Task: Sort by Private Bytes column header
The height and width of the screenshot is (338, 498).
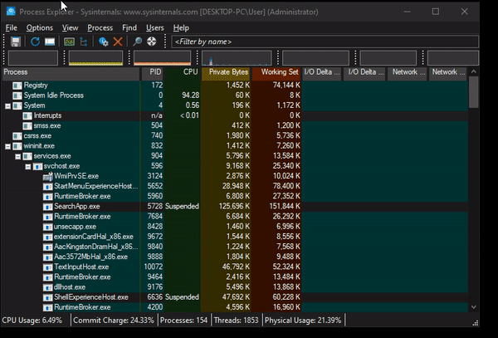Action: tap(226, 72)
